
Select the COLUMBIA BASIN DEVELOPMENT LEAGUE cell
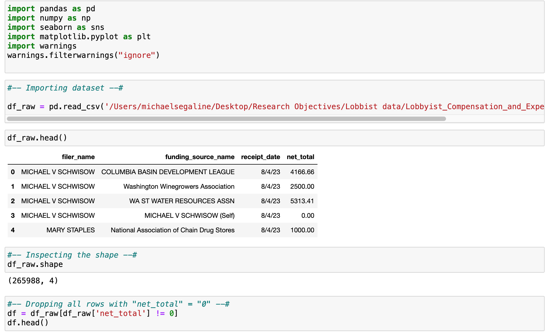coord(168,172)
